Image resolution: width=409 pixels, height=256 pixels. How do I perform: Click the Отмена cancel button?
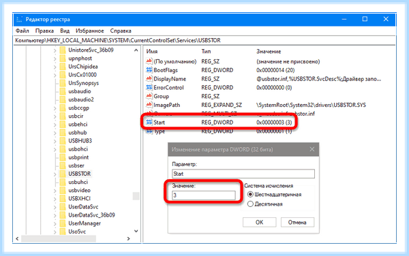297,222
